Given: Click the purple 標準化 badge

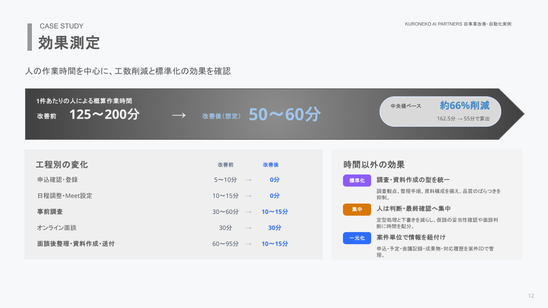Looking at the screenshot, I should click(357, 181).
